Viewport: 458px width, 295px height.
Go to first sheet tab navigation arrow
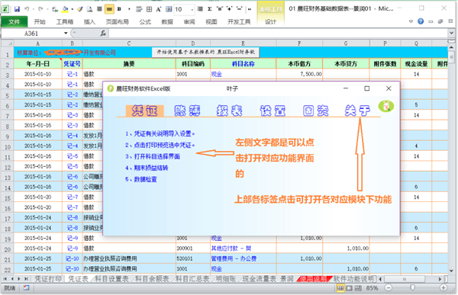[x=5, y=279]
